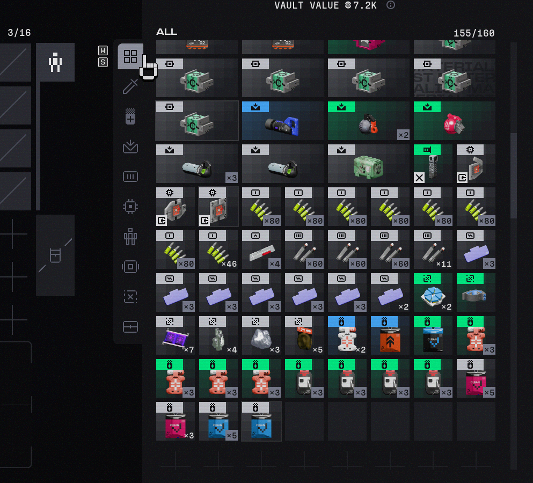
Task: Select the bracketed X filter icon
Action: click(x=130, y=297)
